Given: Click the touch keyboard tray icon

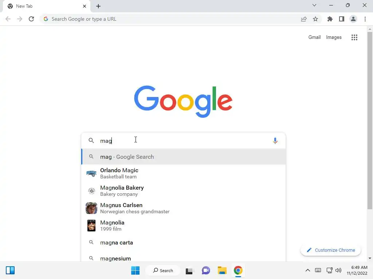Looking at the screenshot, I should 318,270.
